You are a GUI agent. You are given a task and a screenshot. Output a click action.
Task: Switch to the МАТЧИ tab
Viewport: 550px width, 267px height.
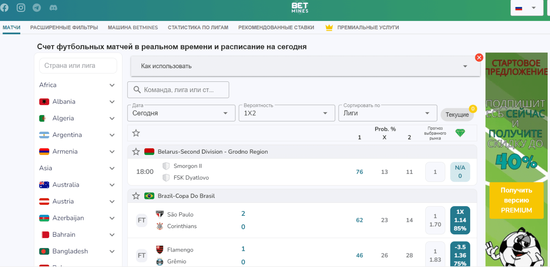(11, 27)
